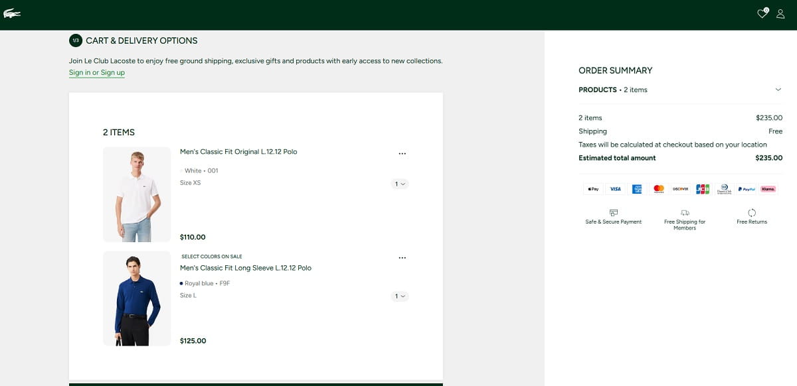Click the PayPal payment icon

click(746, 189)
